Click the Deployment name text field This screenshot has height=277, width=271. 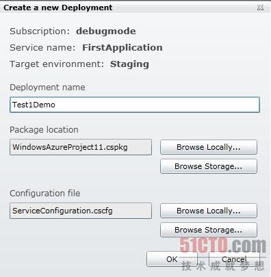click(135, 105)
